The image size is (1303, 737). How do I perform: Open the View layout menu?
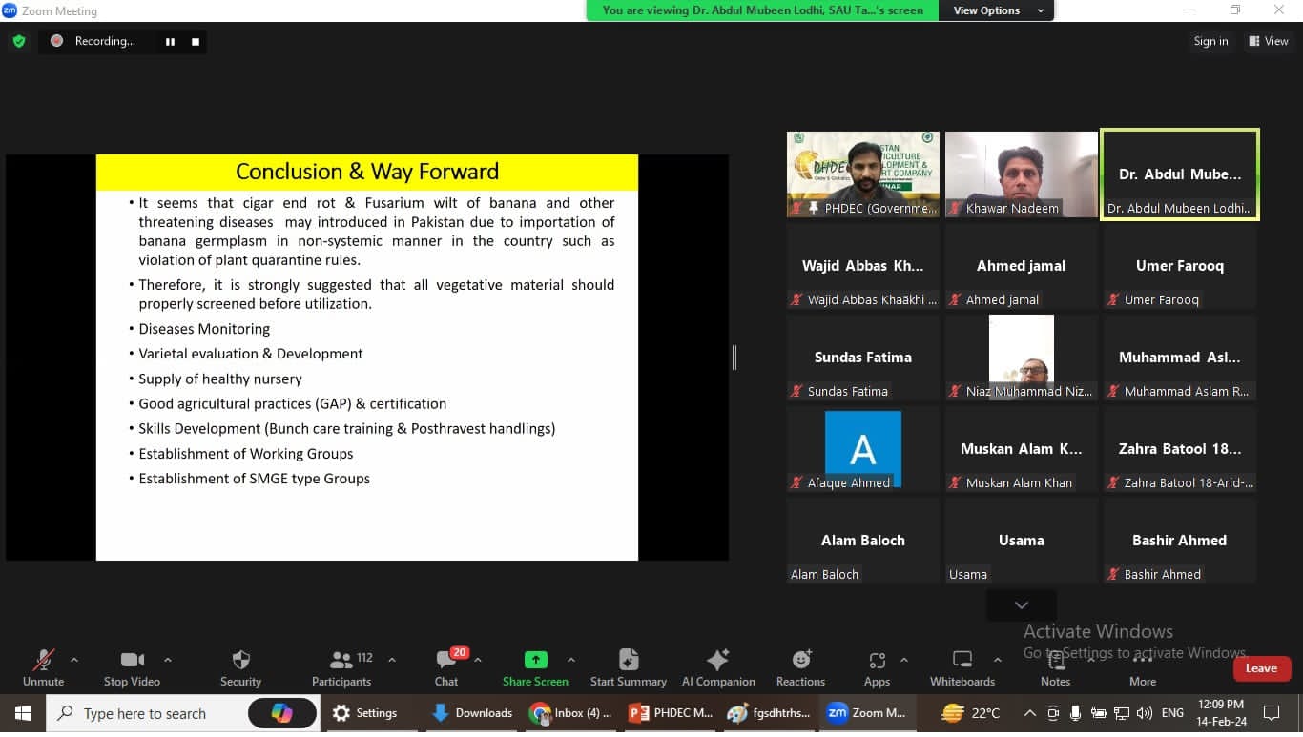coord(1268,41)
